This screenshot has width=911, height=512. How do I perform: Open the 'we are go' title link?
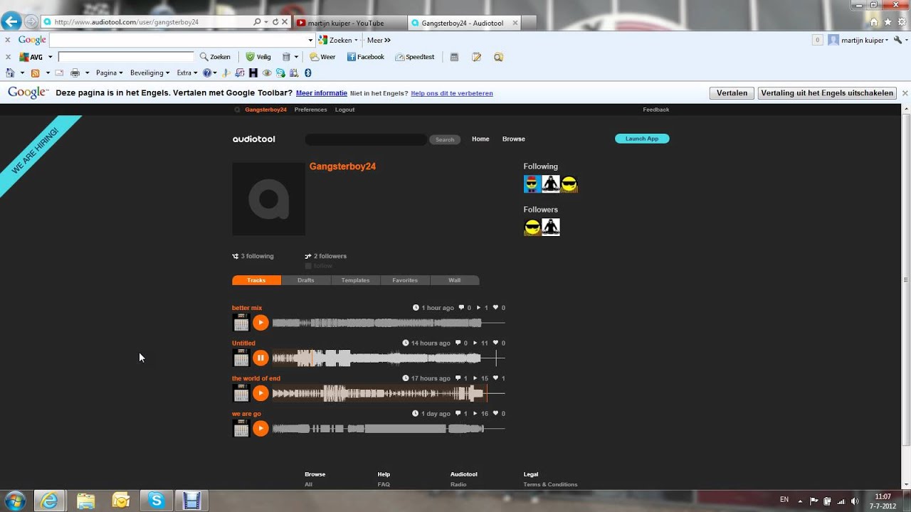tap(246, 413)
